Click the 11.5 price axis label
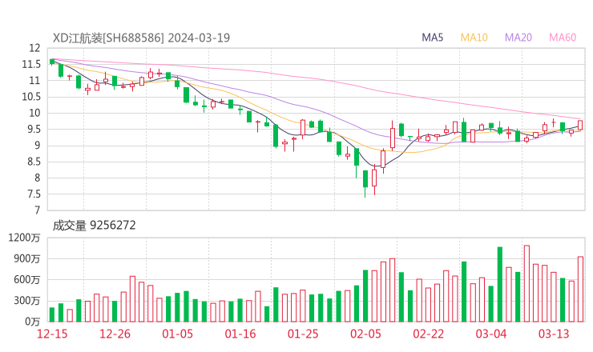The image size is (593, 352). (x=31, y=65)
